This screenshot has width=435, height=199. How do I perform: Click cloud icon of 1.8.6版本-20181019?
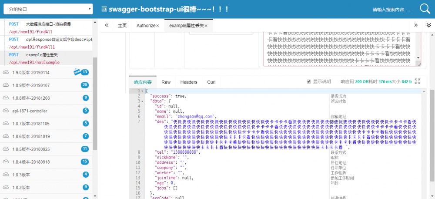(6, 136)
